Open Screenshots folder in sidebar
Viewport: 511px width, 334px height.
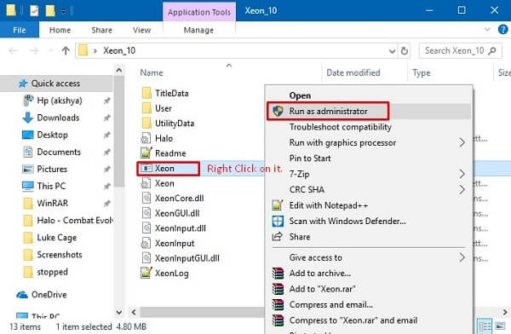(x=60, y=255)
